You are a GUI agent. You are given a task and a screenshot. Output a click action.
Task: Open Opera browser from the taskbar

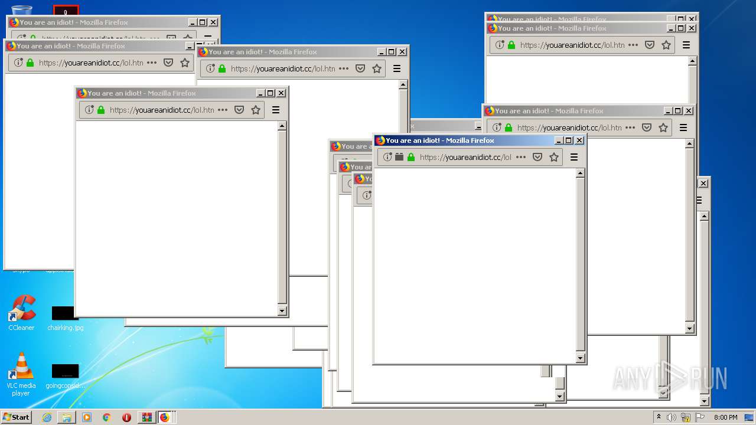pos(126,417)
